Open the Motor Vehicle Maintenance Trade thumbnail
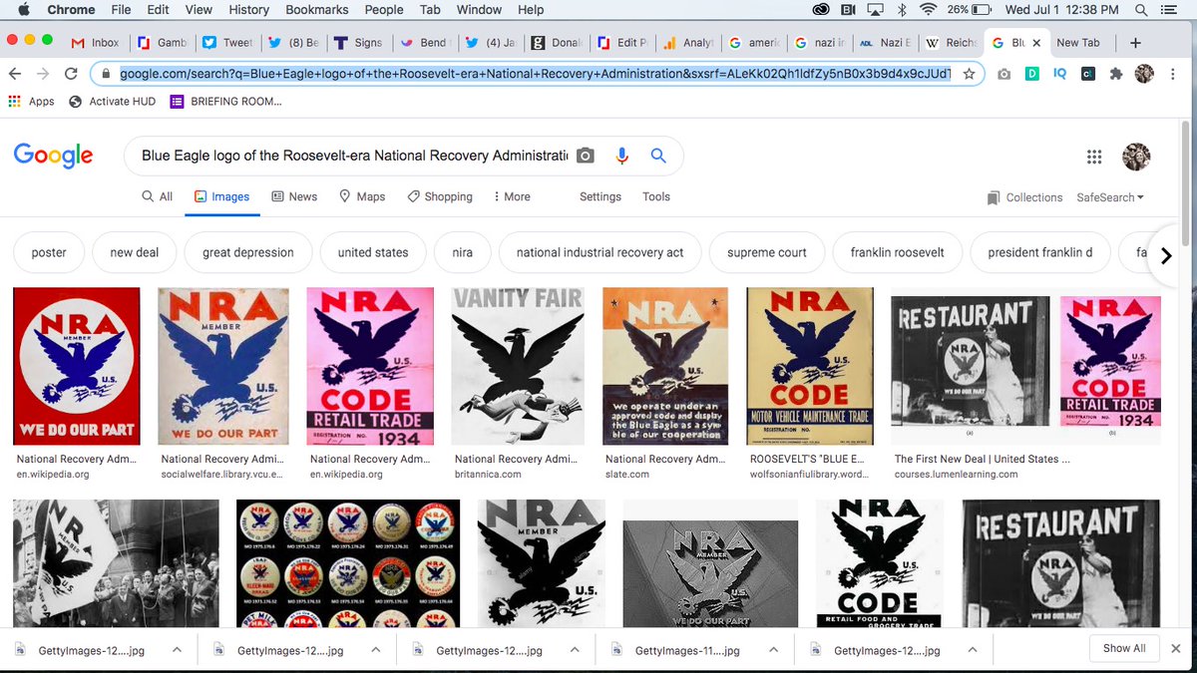 click(x=810, y=366)
